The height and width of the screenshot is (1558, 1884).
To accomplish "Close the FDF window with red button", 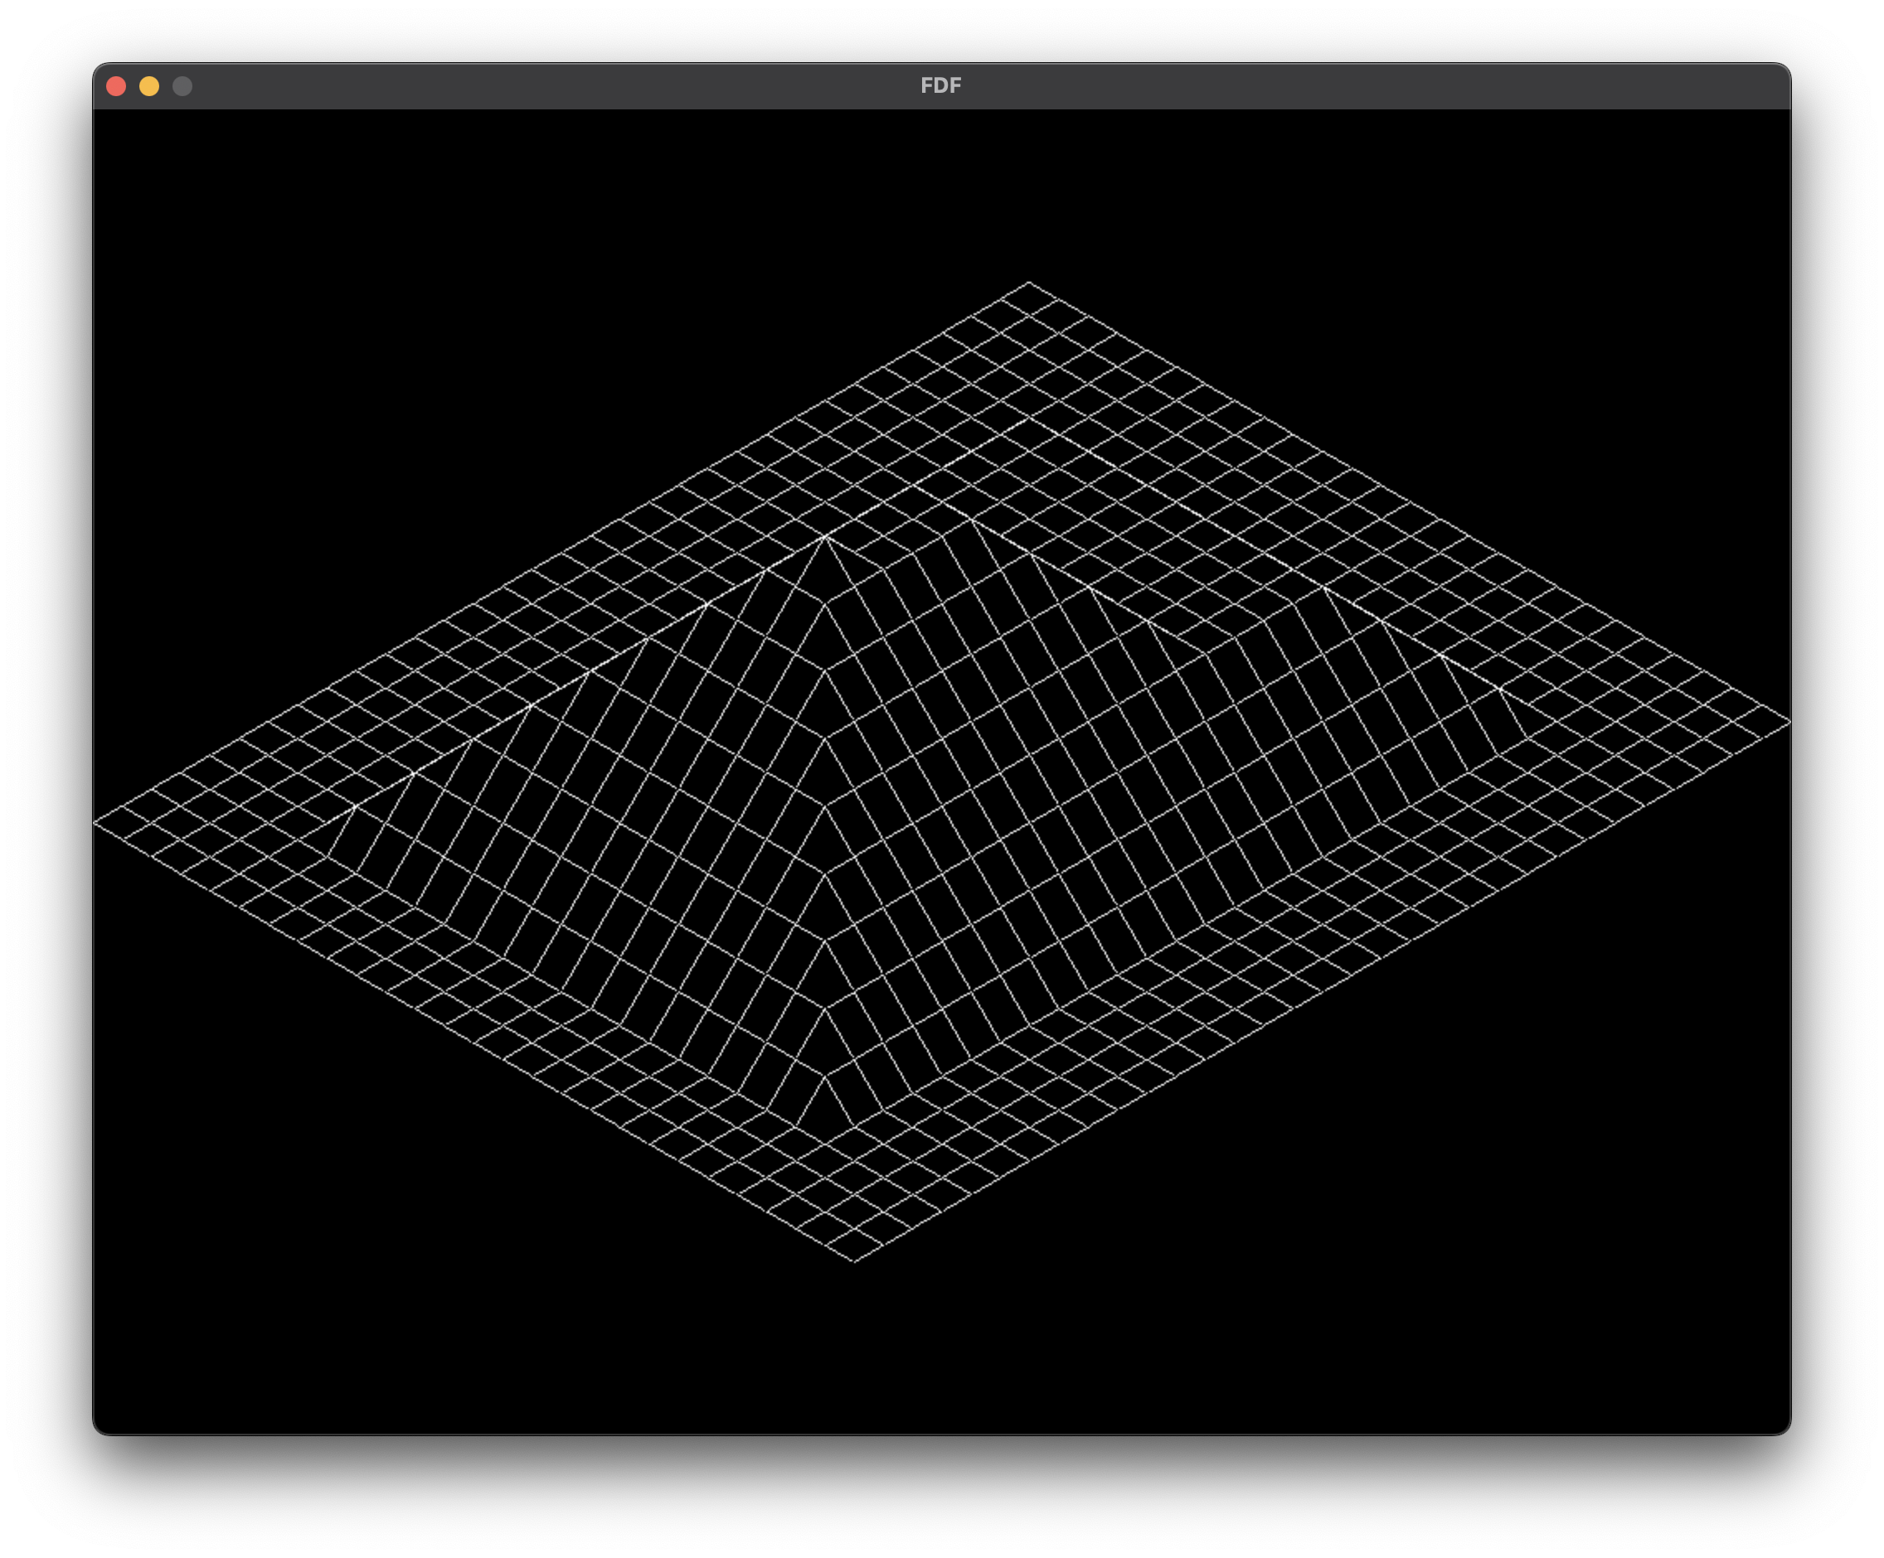I will click(x=116, y=86).
